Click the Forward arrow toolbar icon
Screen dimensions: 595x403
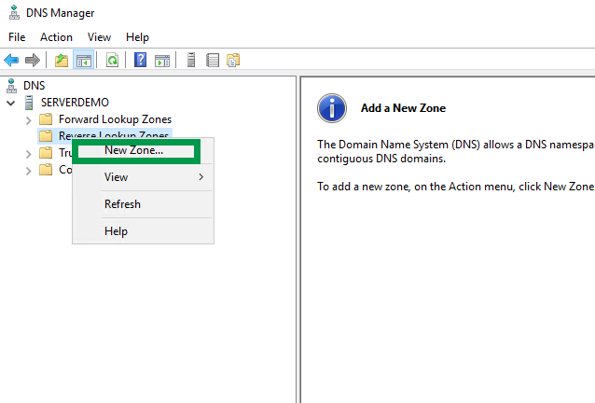point(33,60)
